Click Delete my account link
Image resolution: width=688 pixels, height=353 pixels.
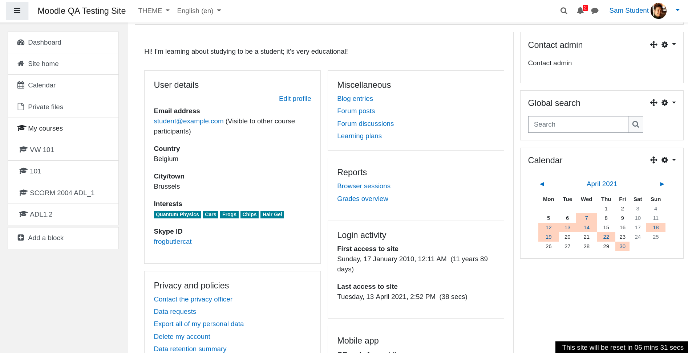pos(182,337)
